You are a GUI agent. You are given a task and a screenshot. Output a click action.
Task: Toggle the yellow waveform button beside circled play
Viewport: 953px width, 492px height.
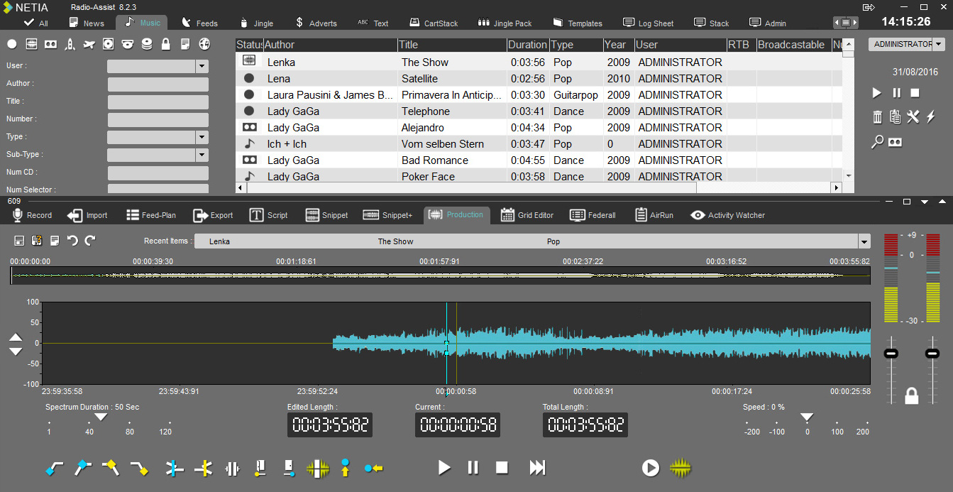680,468
